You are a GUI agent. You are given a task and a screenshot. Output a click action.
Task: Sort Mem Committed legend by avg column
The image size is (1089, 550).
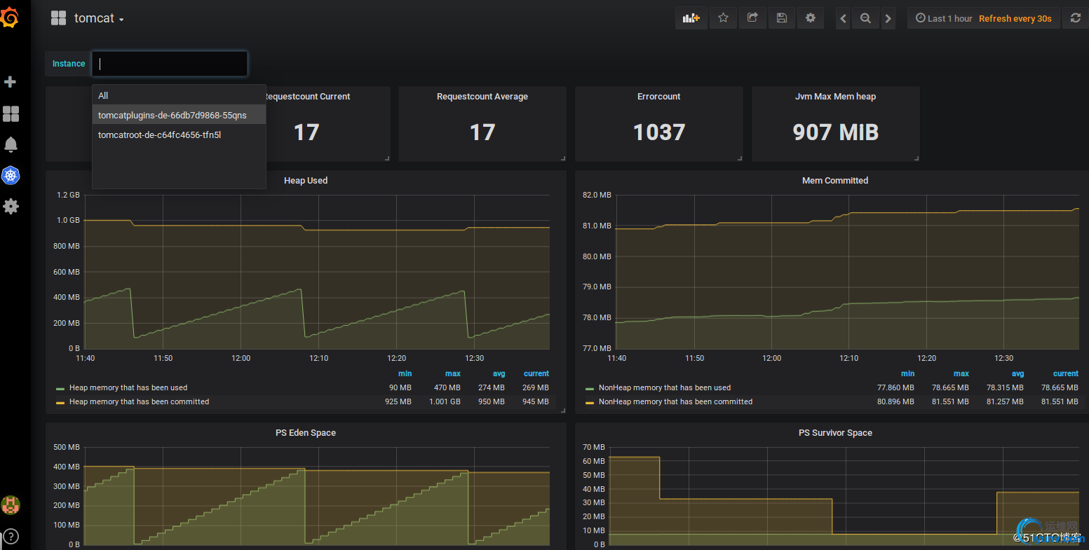click(1017, 374)
